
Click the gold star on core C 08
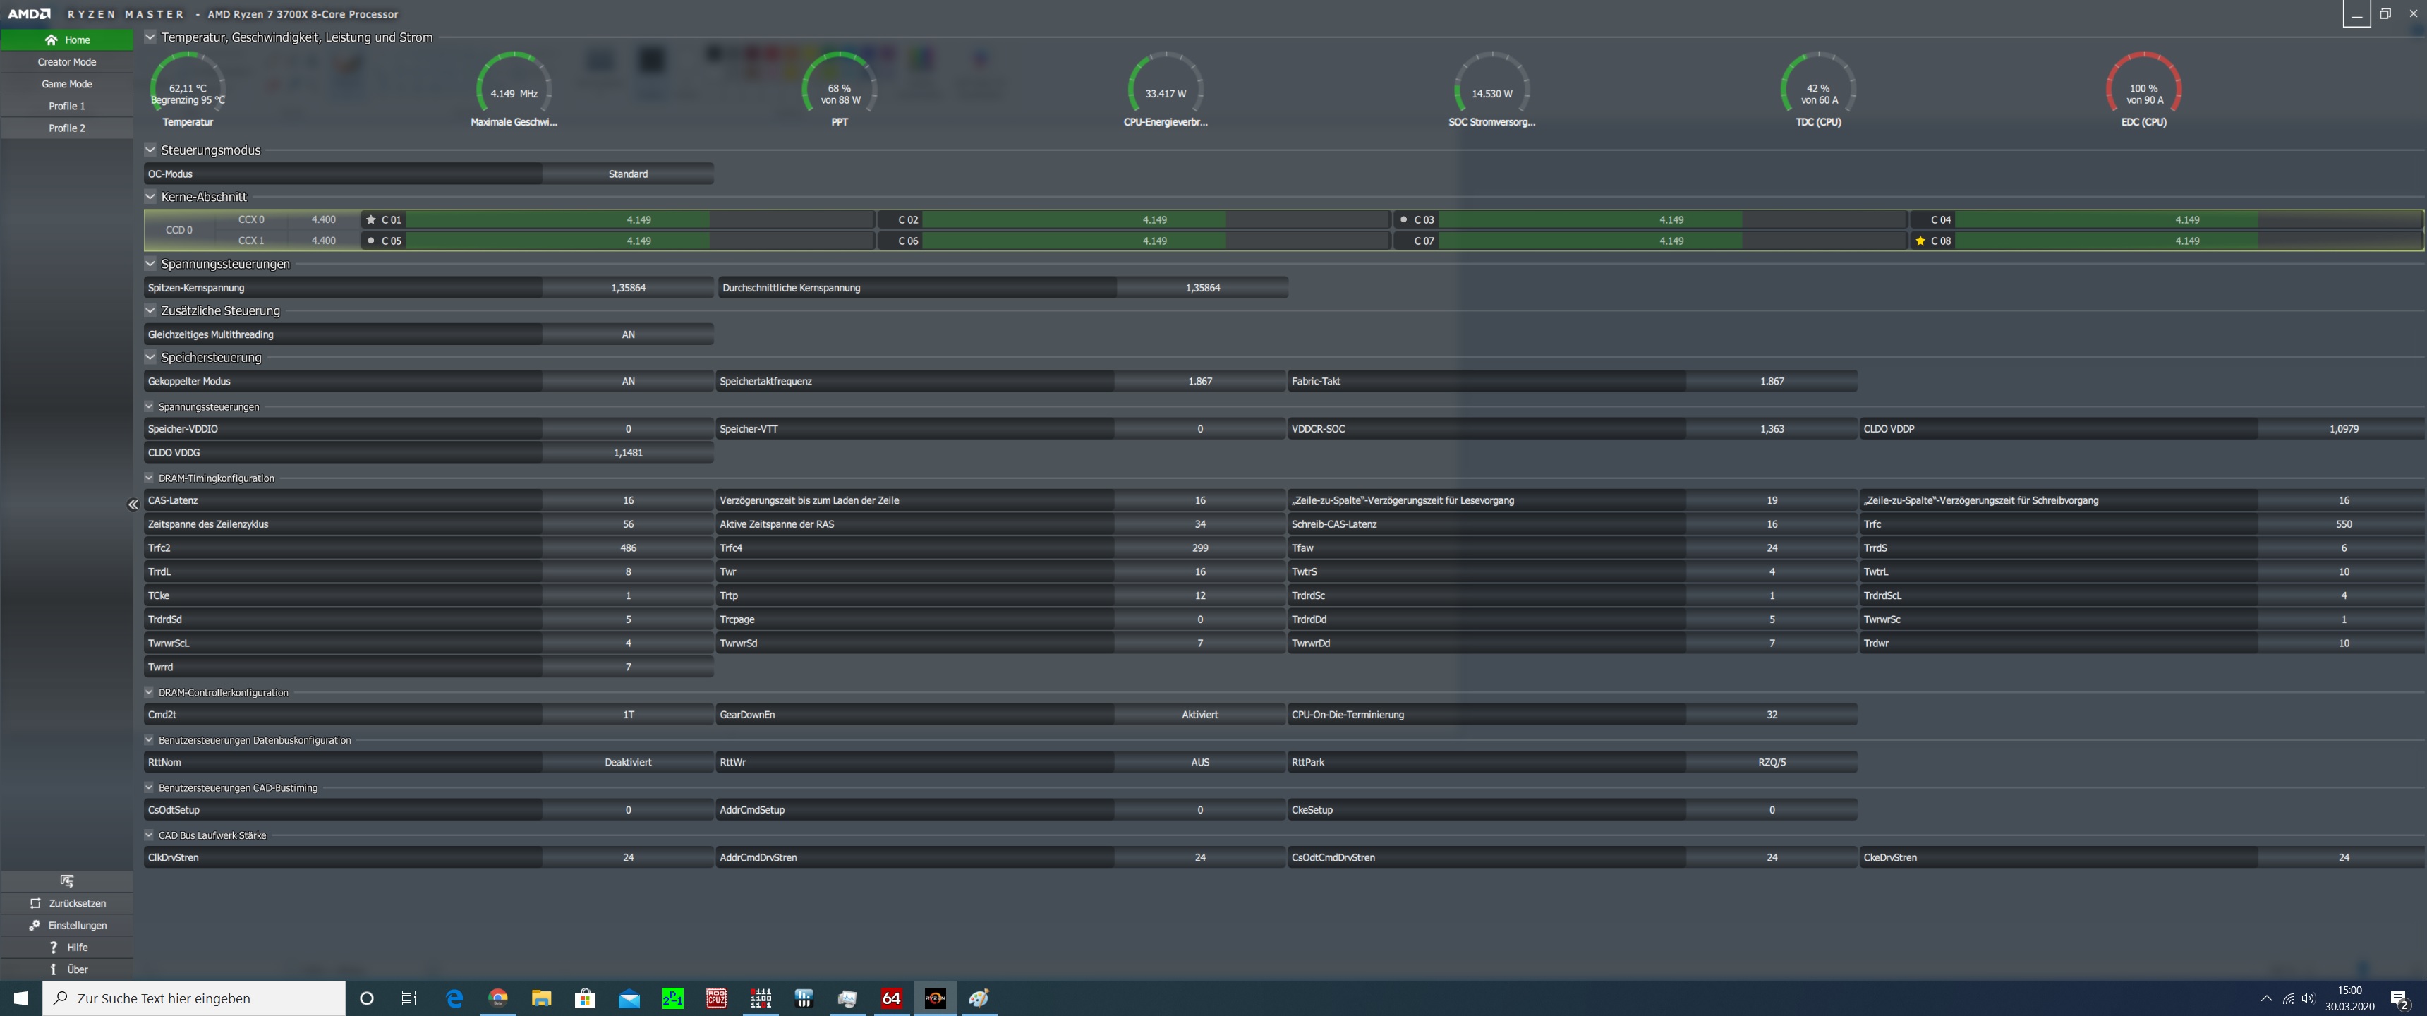pos(1920,241)
